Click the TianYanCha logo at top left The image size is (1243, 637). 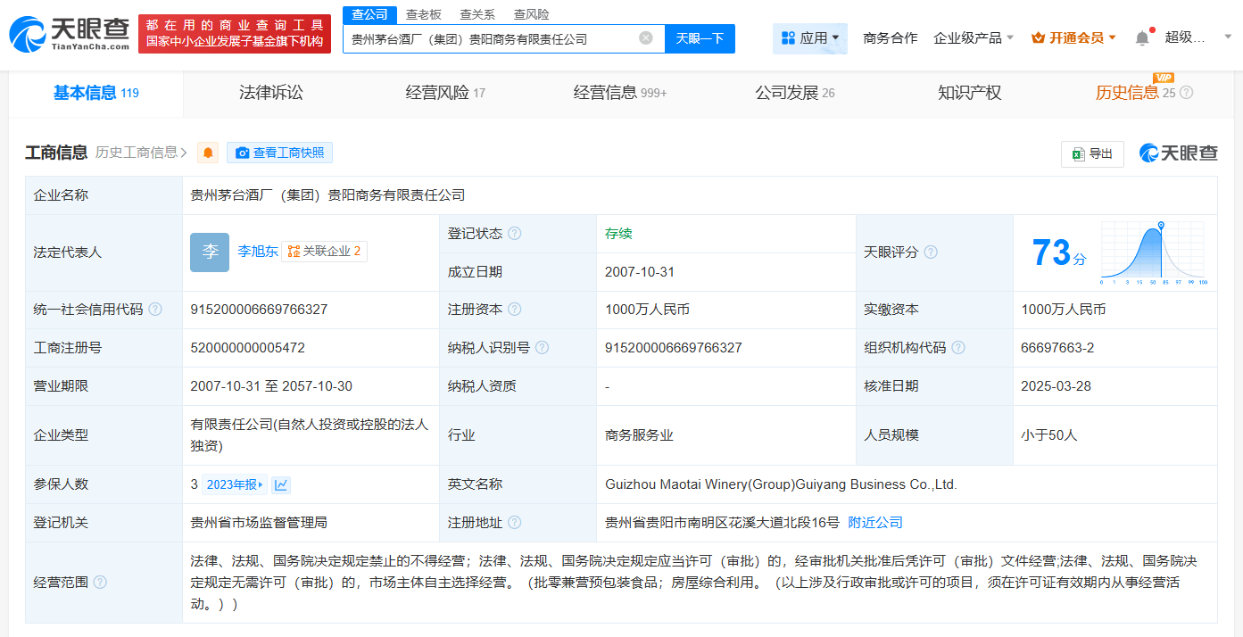pos(70,33)
